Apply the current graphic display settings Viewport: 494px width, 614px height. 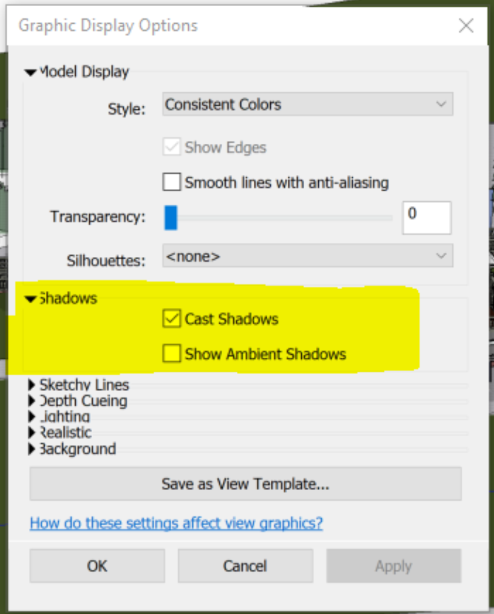click(393, 565)
